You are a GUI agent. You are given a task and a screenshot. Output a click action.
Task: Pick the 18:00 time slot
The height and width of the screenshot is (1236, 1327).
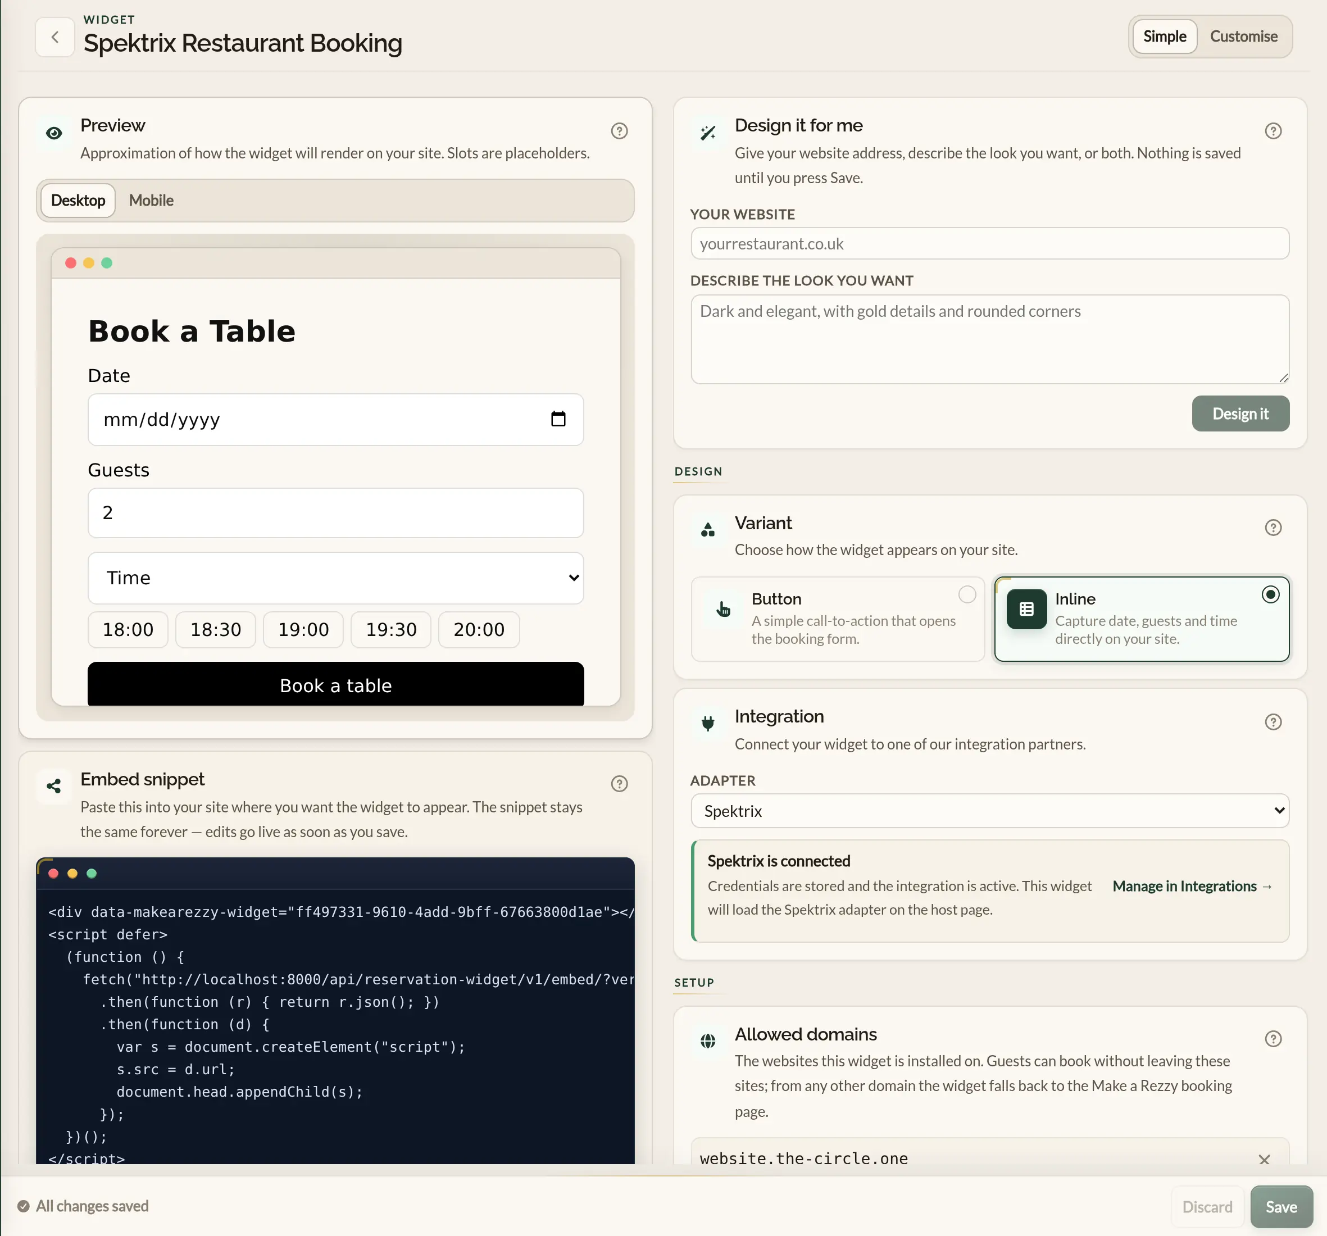click(x=128, y=629)
